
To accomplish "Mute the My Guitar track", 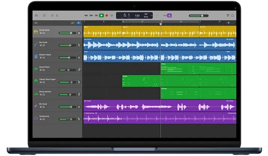I will tap(41, 45).
